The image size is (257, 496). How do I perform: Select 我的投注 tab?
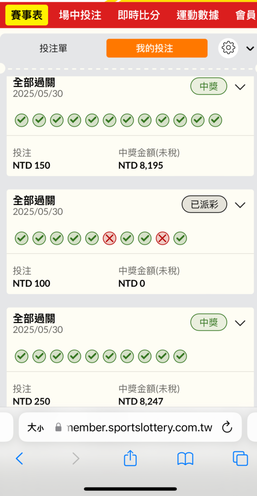157,48
